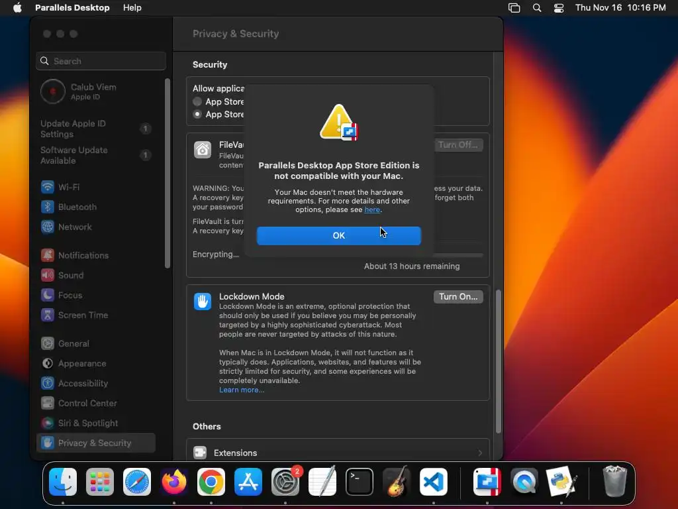Click the FileVault Turn Off button
This screenshot has height=509, width=678.
(x=458, y=145)
